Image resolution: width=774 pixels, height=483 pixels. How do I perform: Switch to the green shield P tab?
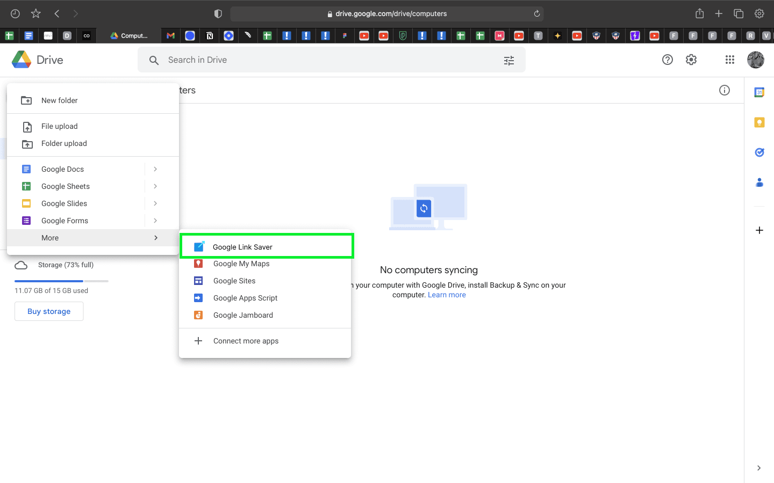point(403,36)
